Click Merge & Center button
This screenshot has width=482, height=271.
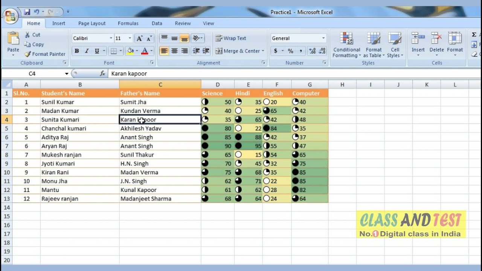237,51
